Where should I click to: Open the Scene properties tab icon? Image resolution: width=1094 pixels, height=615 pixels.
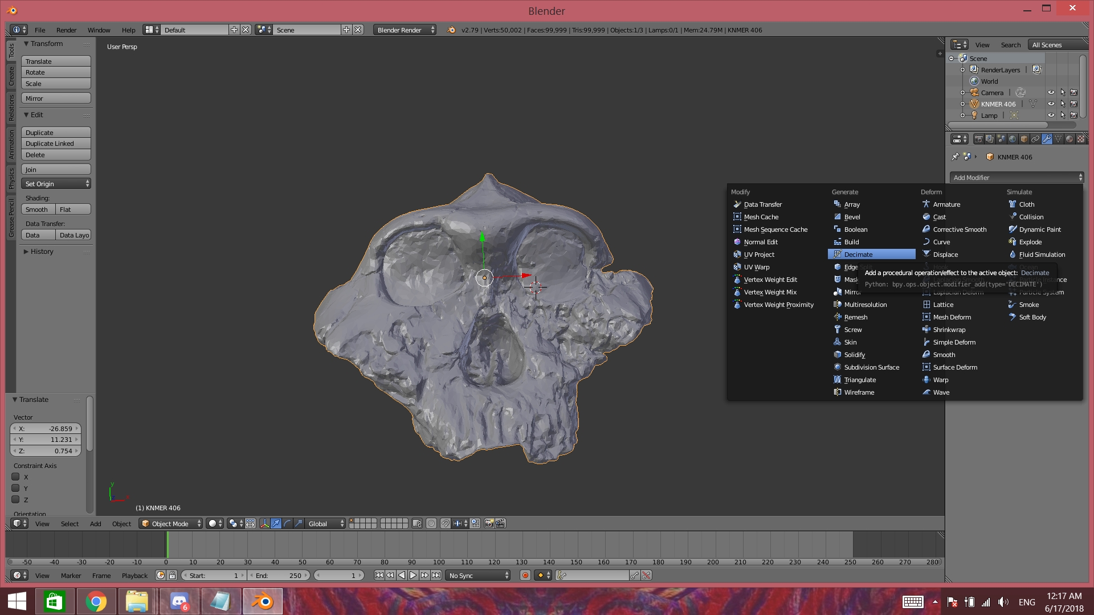tap(1001, 140)
